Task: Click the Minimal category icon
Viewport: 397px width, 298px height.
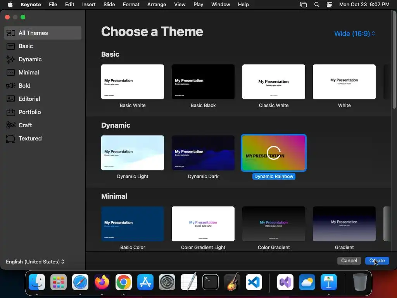Action: coord(10,73)
